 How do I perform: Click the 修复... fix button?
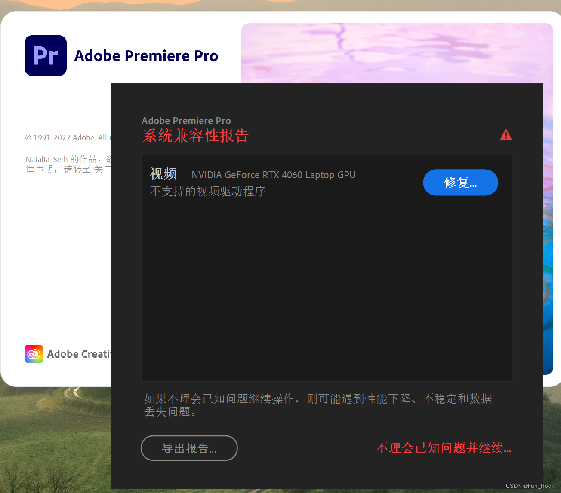click(x=460, y=183)
